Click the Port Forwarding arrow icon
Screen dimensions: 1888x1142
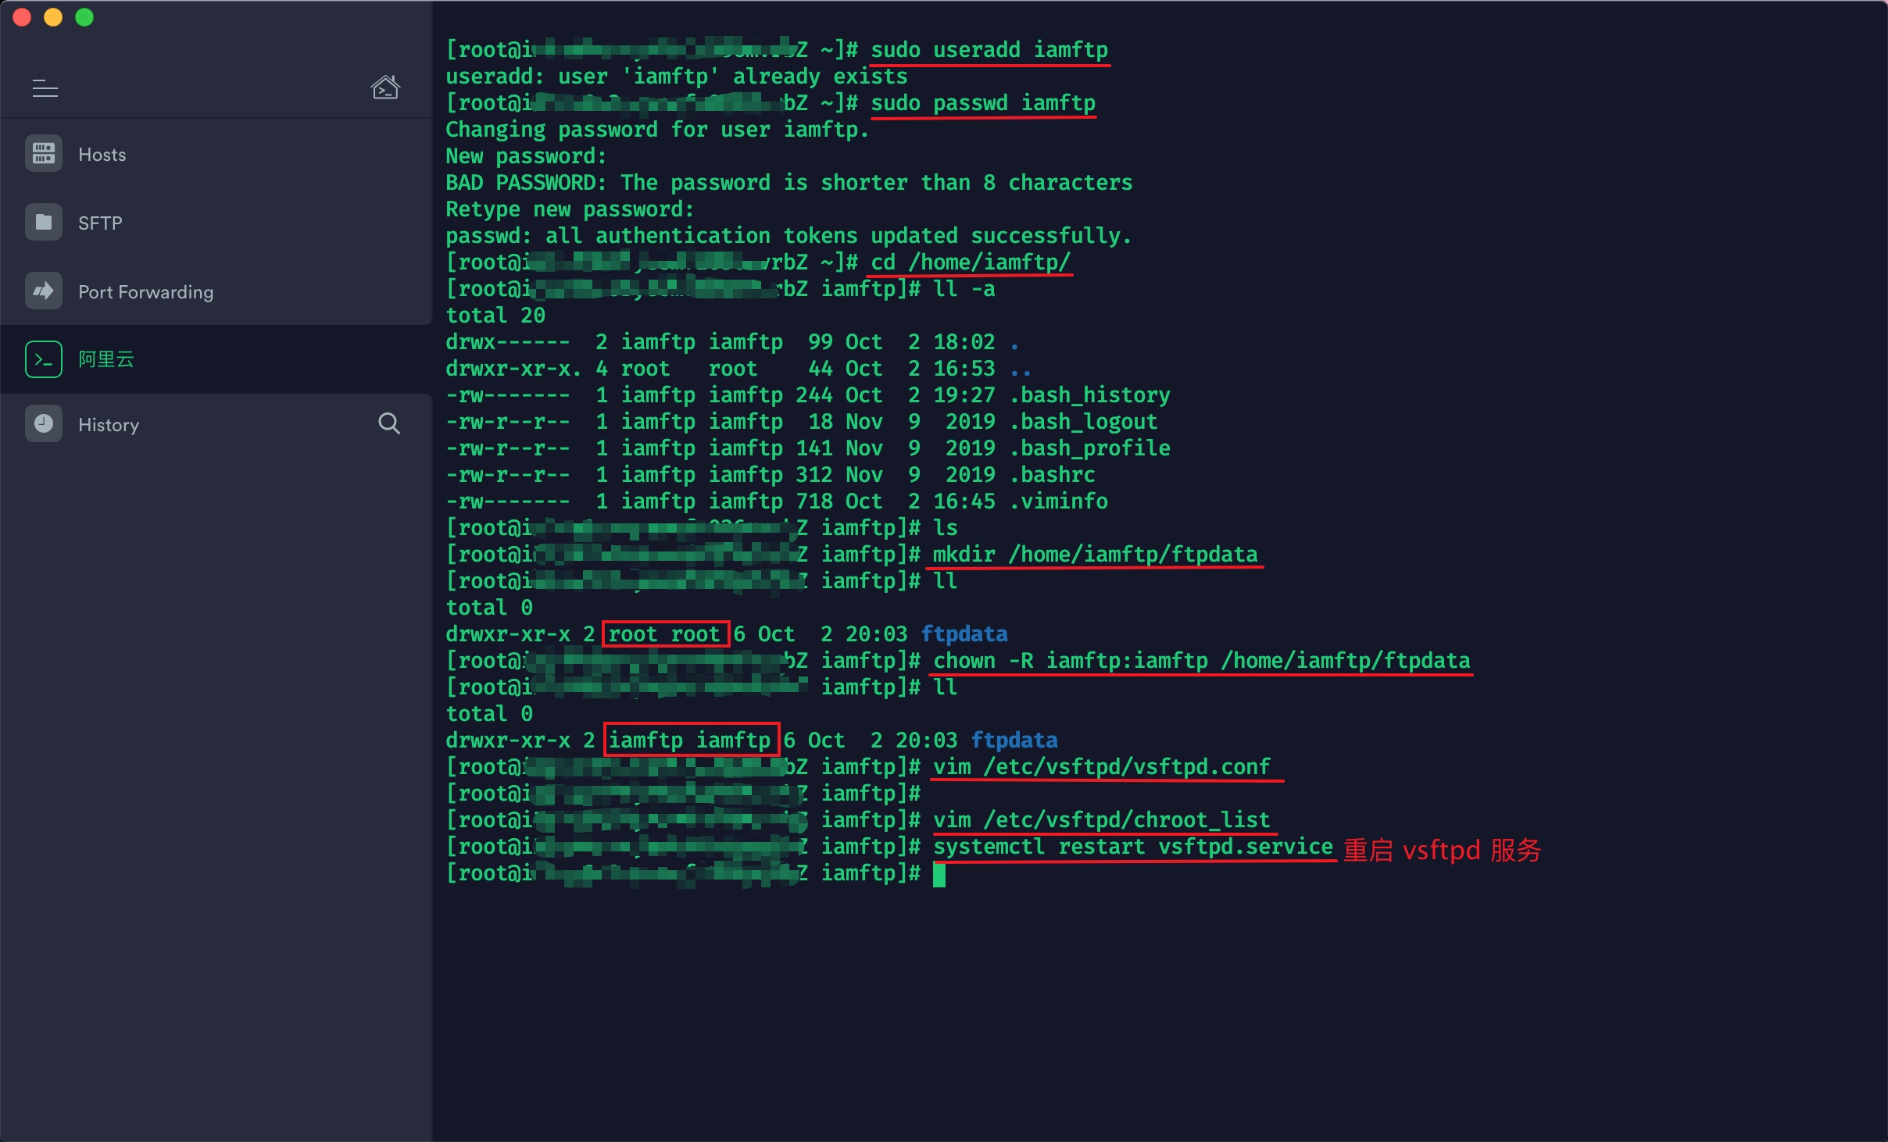coord(44,291)
